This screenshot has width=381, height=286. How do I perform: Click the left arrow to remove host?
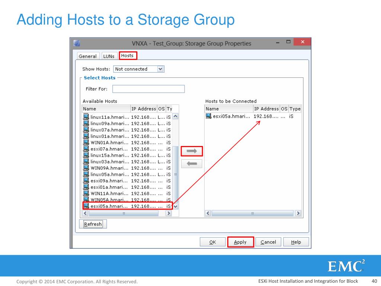click(192, 164)
